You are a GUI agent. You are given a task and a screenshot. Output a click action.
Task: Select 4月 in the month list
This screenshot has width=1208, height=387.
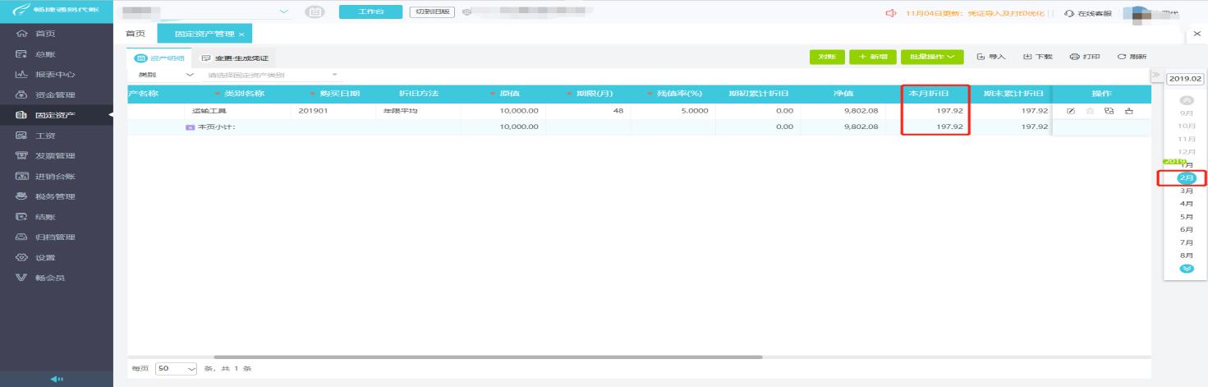[x=1186, y=204]
